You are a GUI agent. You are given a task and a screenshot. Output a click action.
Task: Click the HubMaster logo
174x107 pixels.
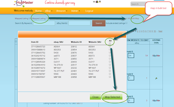tap(23, 3)
